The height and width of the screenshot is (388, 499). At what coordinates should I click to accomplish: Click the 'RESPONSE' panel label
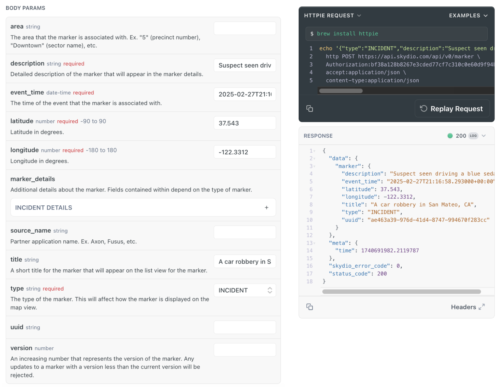pyautogui.click(x=318, y=136)
